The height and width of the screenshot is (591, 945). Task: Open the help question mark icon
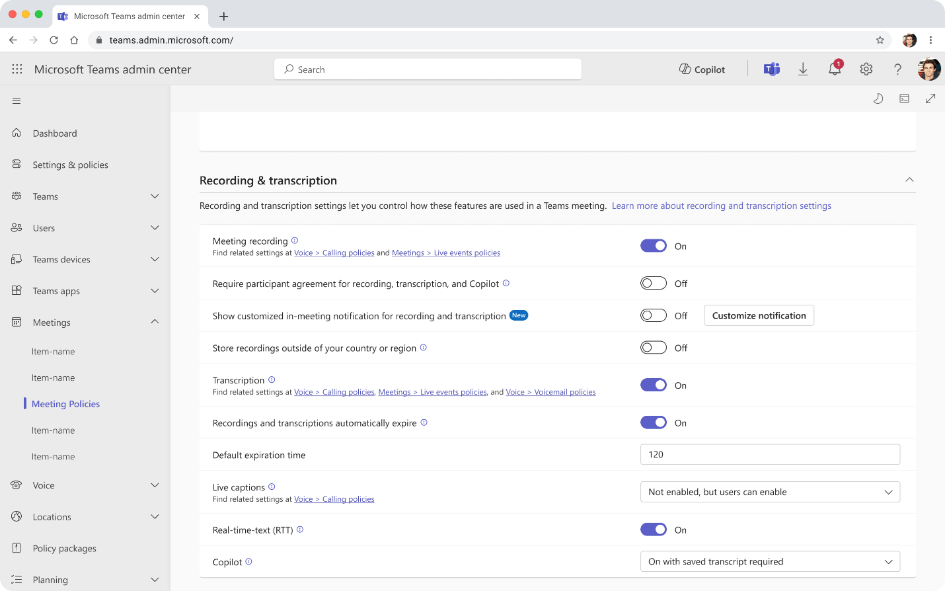tap(897, 69)
